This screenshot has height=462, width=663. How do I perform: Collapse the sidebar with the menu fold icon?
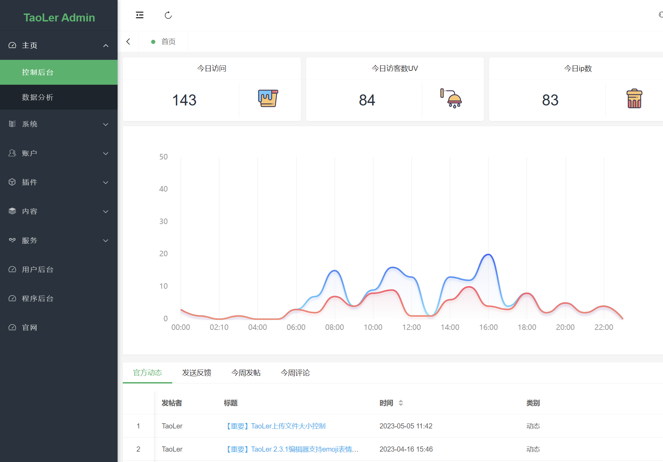[140, 15]
